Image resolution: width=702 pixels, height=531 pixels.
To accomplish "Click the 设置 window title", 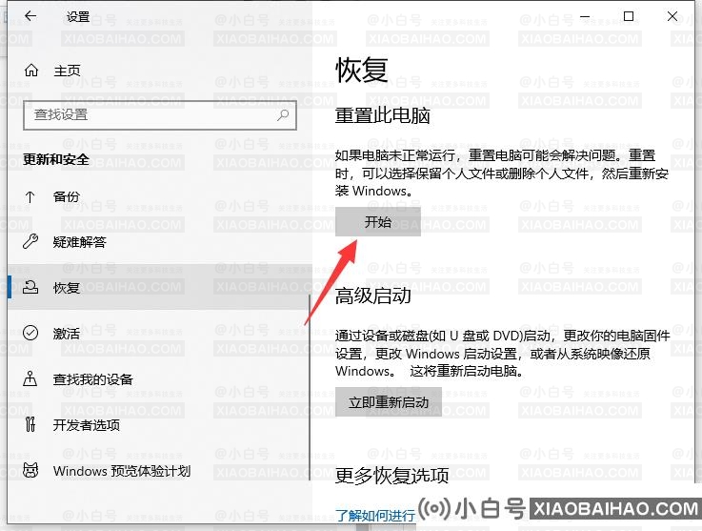I will click(78, 16).
